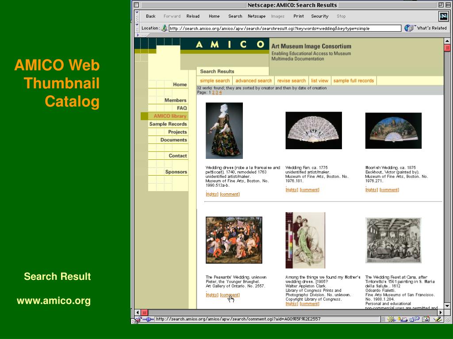This screenshot has height=339, width=453.
Task: Open the Address Book icon in component bar
Action: (426, 319)
